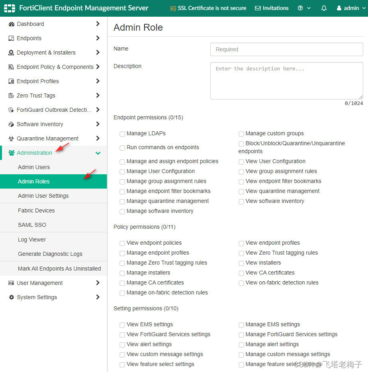Select Admin Roles submenu item
This screenshot has height=372, width=368.
pyautogui.click(x=53, y=181)
